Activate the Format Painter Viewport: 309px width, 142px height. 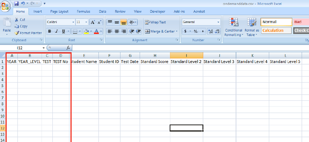pyautogui.click(x=28, y=33)
